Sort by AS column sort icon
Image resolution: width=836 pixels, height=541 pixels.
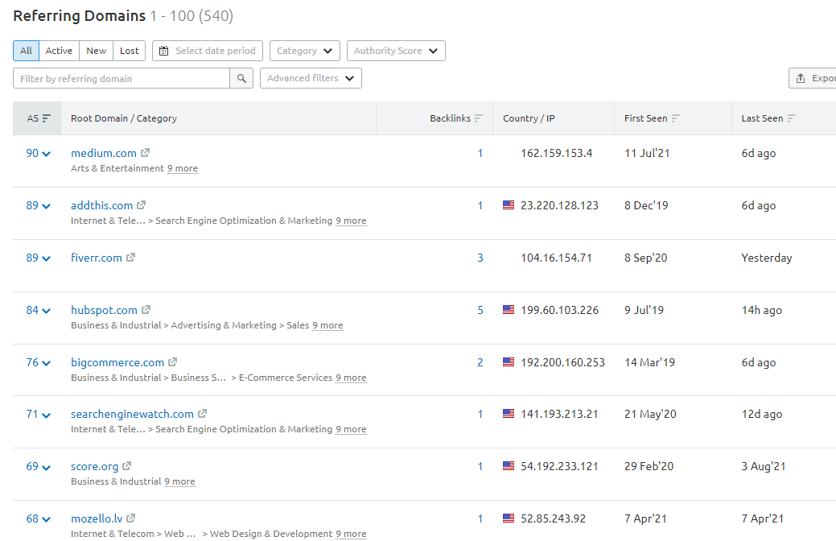47,118
